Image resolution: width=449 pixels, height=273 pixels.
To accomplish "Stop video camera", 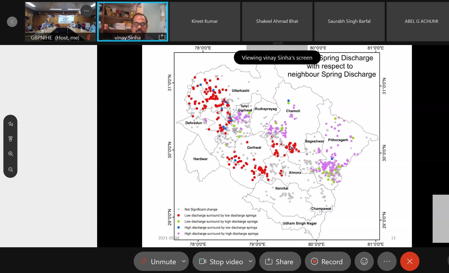I will [221, 261].
